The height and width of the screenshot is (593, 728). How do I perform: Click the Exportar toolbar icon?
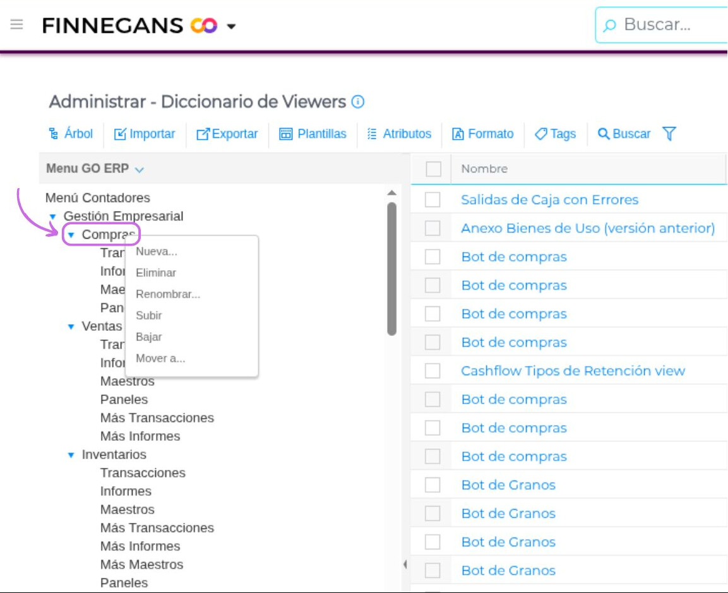tap(203, 134)
